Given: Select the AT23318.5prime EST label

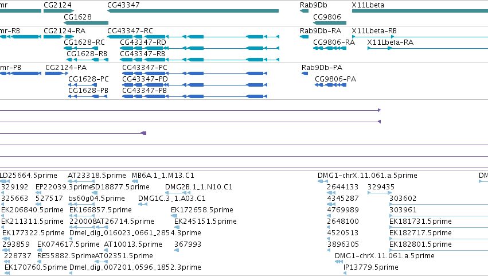Looking at the screenshot, I should click(x=97, y=176).
